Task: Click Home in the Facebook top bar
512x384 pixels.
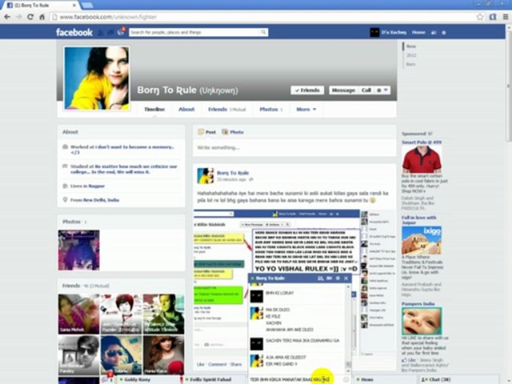Action: [x=419, y=33]
